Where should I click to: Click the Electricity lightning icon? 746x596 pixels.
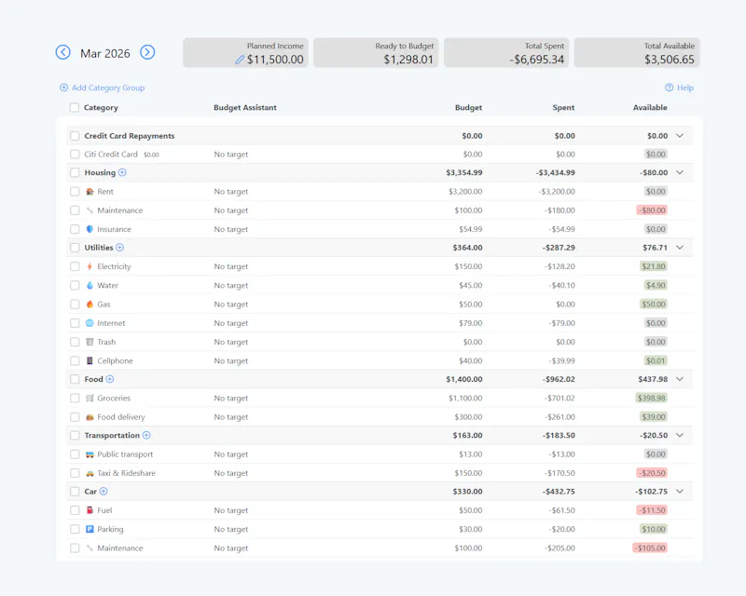click(90, 266)
